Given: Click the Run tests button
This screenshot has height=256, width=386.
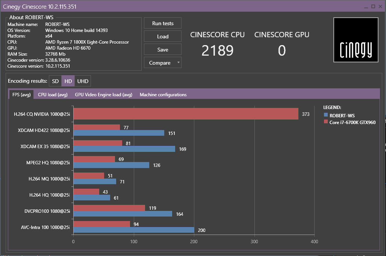Looking at the screenshot, I should [163, 23].
